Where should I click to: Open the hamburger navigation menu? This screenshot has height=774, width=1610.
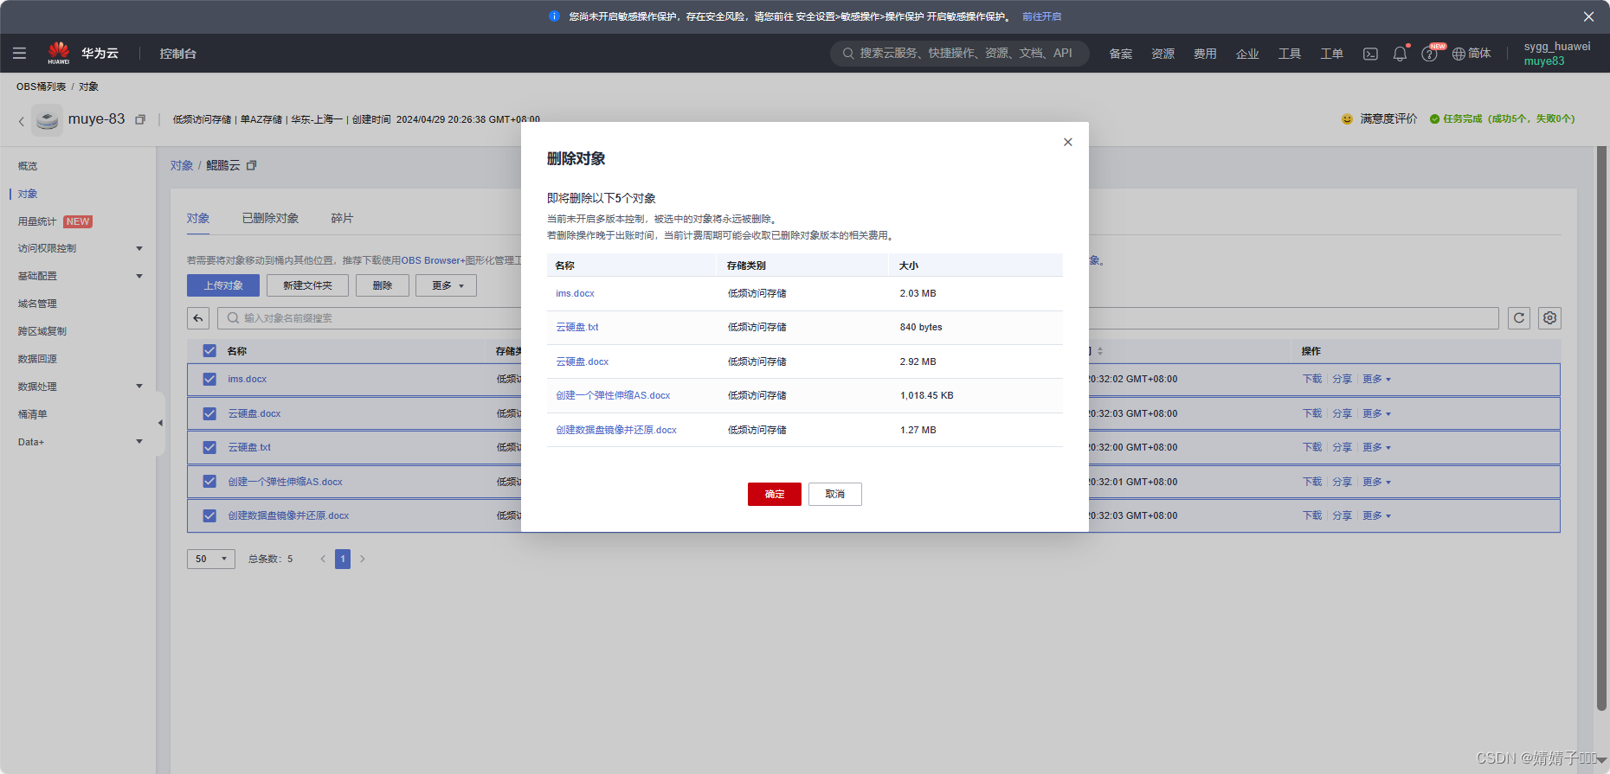click(x=19, y=54)
